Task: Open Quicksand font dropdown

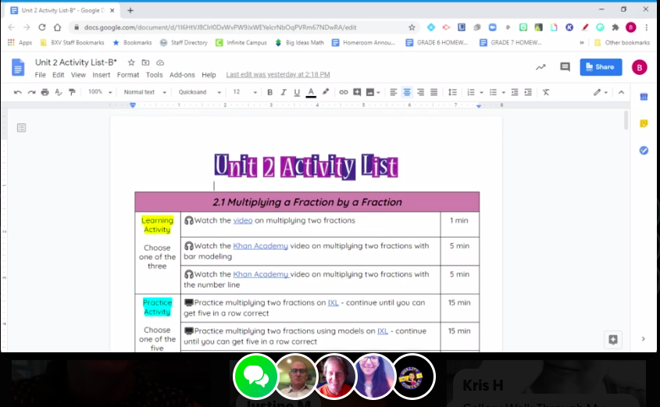Action: 199,92
